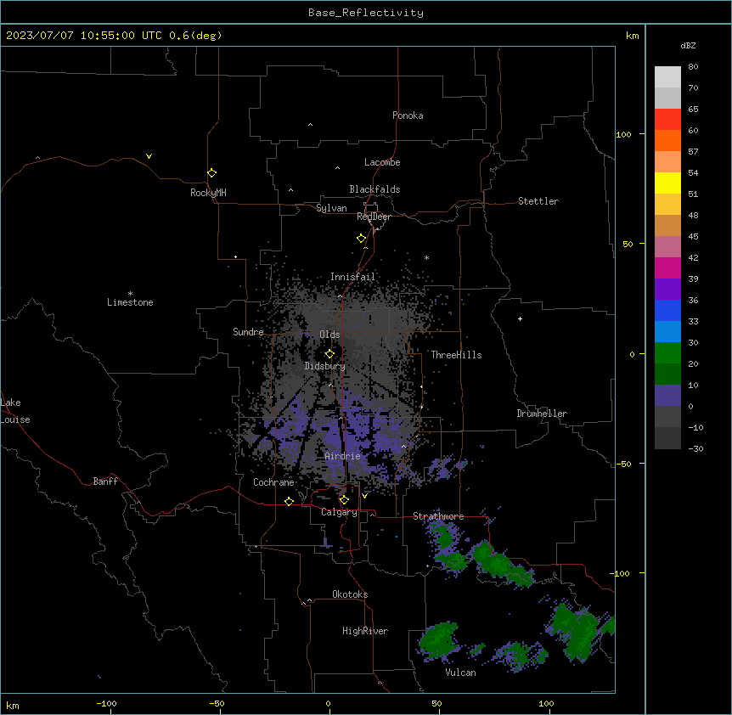The height and width of the screenshot is (715, 732).
Task: Select the Drumheller label
Action: coord(542,414)
